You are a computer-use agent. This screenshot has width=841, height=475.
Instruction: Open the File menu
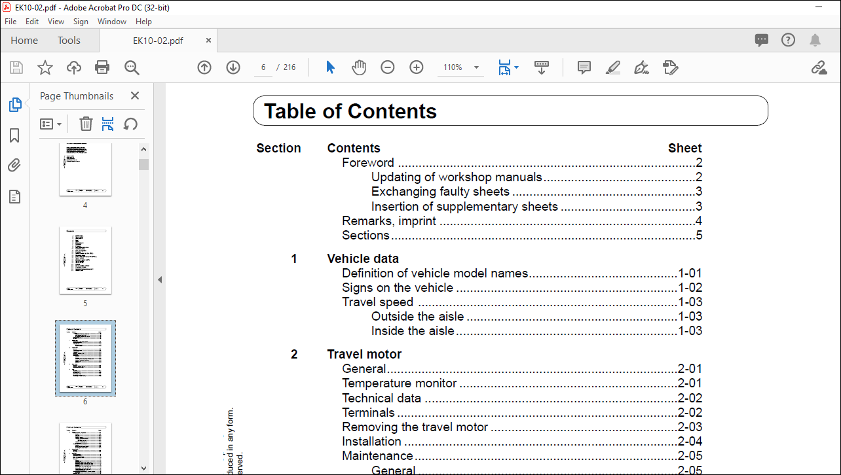(11, 22)
